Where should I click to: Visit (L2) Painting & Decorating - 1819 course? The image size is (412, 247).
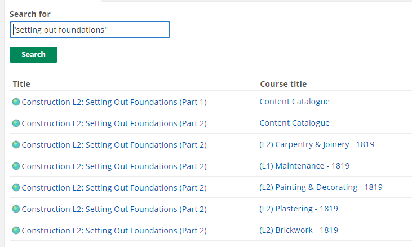321,188
